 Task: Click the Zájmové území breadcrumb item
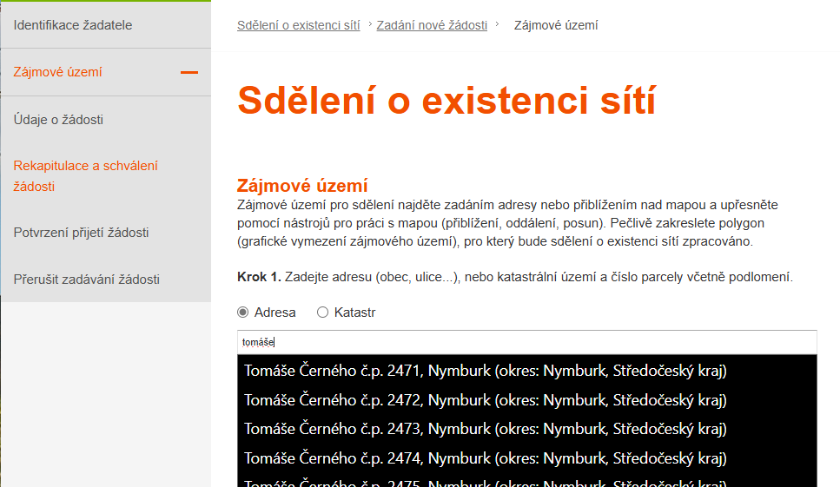pyautogui.click(x=556, y=25)
